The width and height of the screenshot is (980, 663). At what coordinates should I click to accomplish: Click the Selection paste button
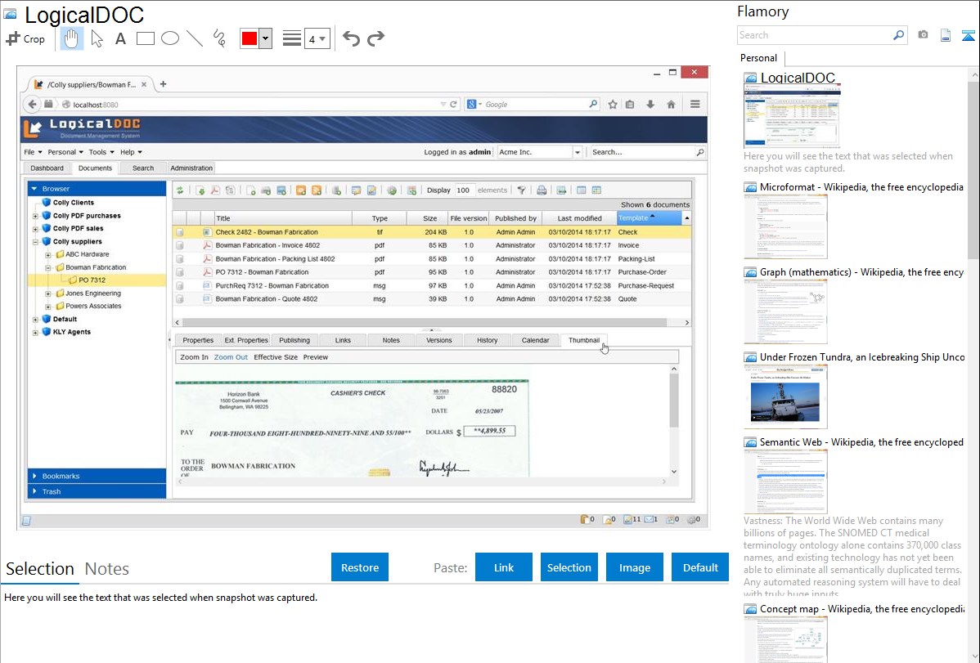(x=569, y=567)
